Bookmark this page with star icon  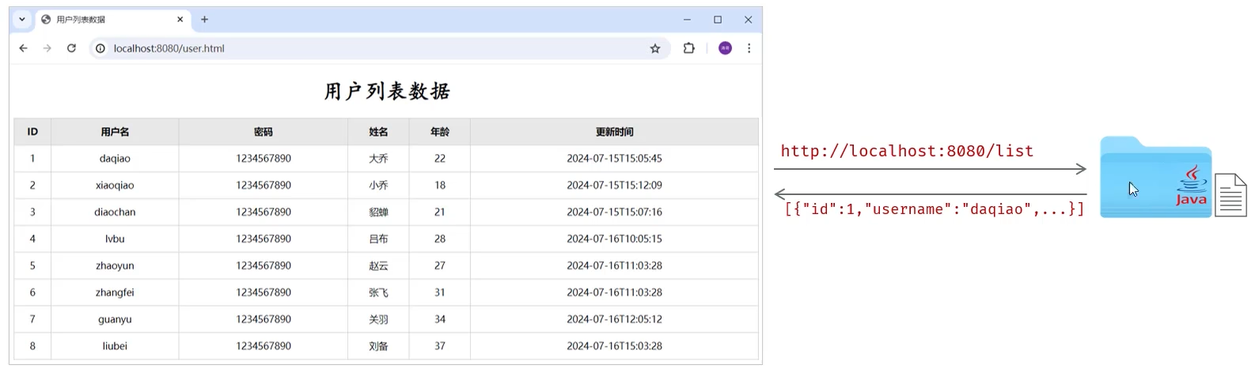point(655,48)
